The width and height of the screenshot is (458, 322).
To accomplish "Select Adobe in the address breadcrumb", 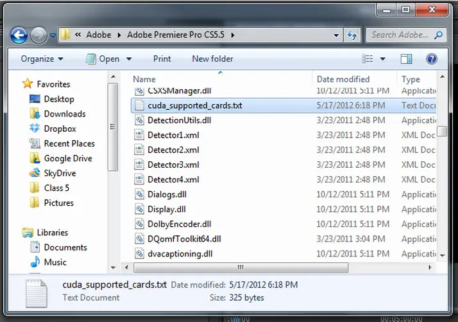I will click(x=98, y=35).
